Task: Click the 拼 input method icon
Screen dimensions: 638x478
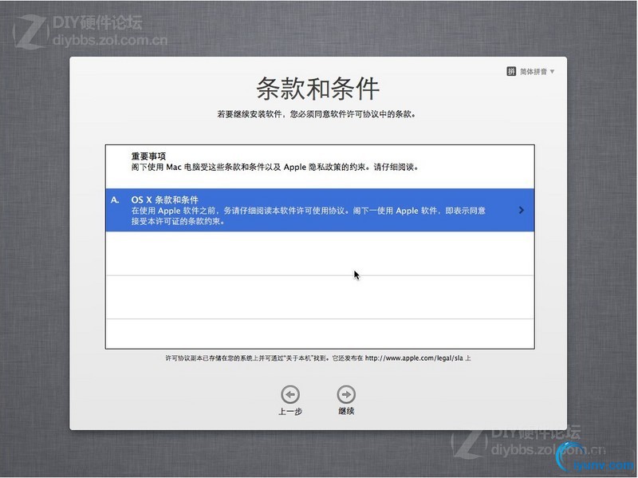Action: 511,72
